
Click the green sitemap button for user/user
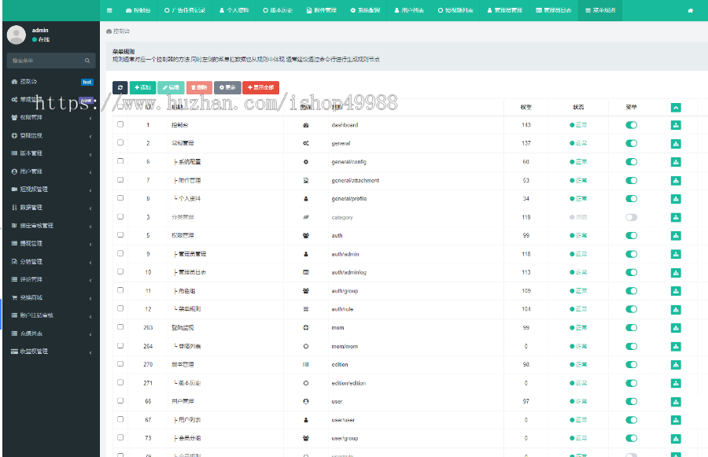tap(676, 420)
